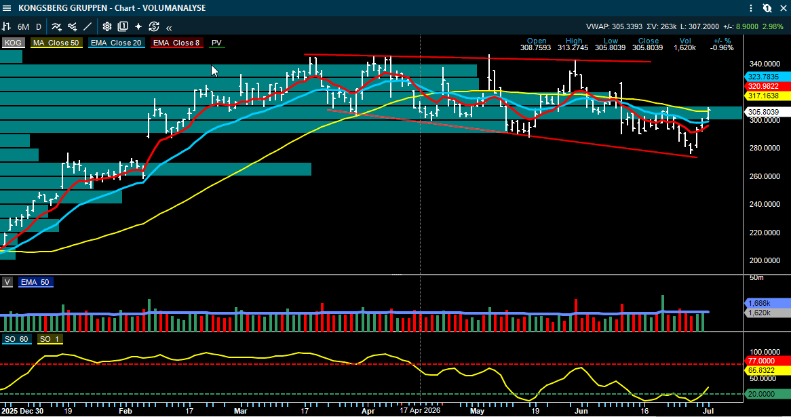Screen dimensions: 791x417
Task: Click the 200.0000 price axis label
Action: [x=765, y=260]
